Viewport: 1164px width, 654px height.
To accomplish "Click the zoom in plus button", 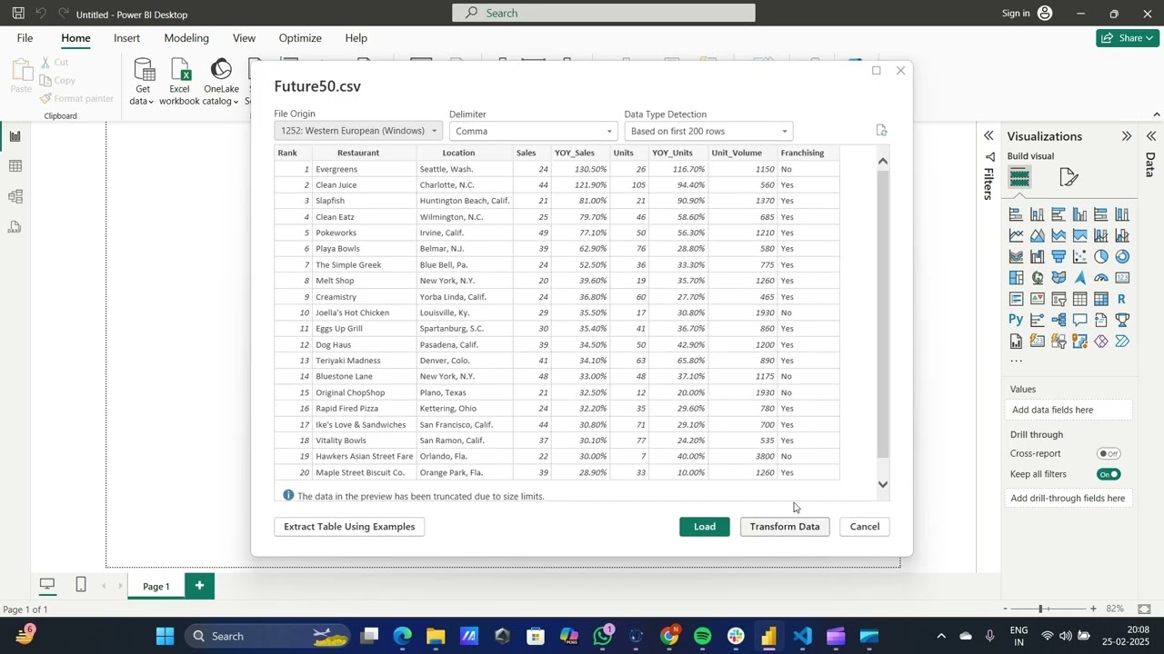I will point(1092,609).
